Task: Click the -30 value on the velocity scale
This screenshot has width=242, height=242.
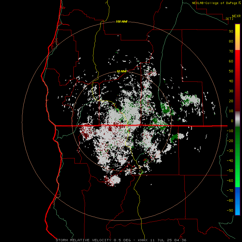Action: coord(230,151)
